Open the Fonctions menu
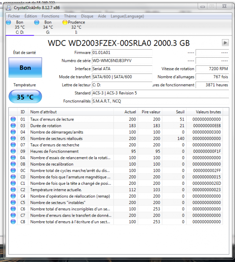Image resolution: width=235 pixels, height=262 pixels. (50, 16)
